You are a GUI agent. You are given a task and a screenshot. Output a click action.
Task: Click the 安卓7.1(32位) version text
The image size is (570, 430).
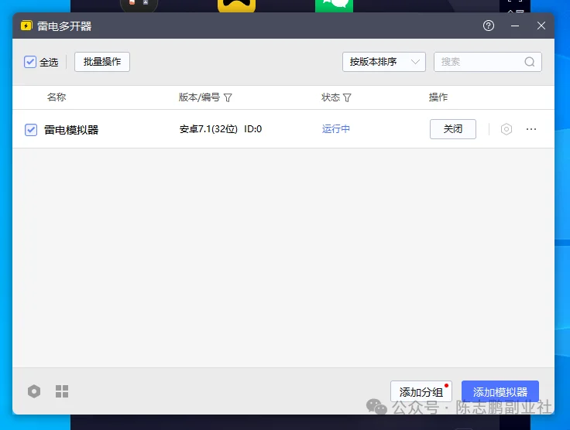[208, 129]
